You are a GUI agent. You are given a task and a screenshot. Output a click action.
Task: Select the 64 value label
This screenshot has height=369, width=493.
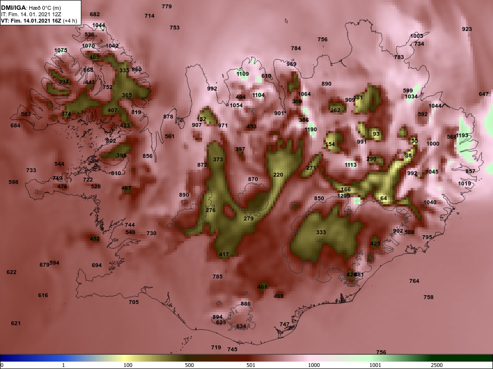click(x=384, y=198)
